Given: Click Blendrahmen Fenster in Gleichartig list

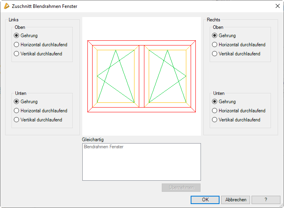Looking at the screenshot, I should click(x=104, y=147).
